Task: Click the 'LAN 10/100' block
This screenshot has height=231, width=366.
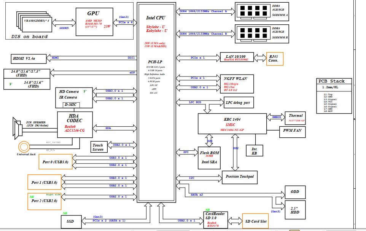Action: click(x=237, y=57)
